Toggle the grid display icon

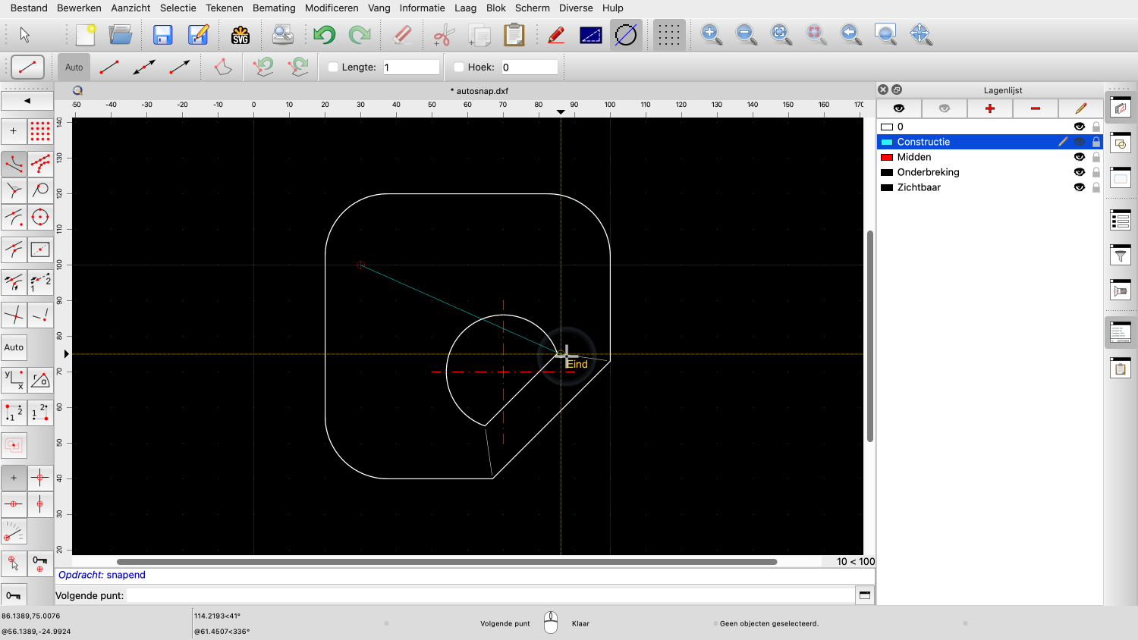point(668,35)
